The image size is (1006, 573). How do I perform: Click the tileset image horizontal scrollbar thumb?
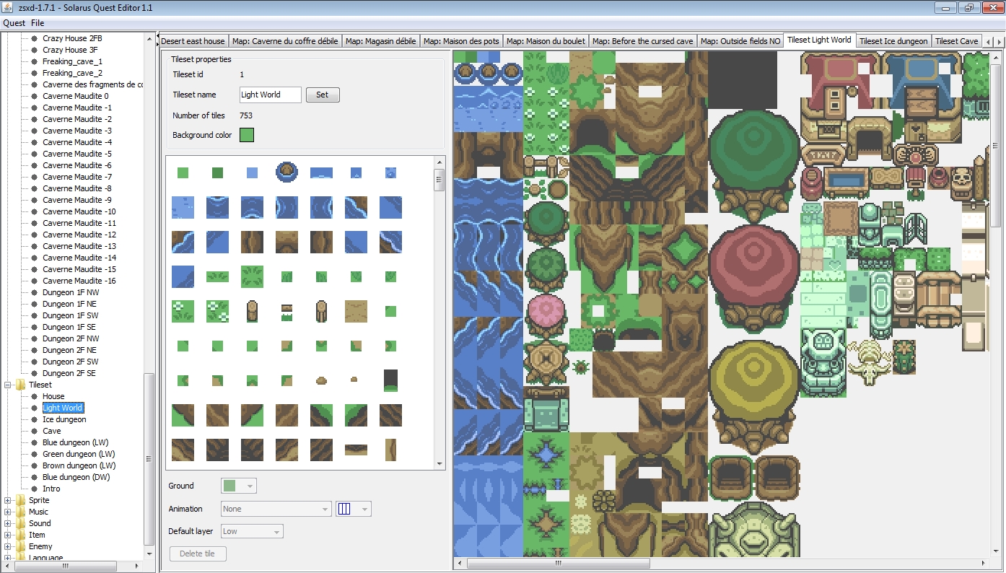point(557,563)
